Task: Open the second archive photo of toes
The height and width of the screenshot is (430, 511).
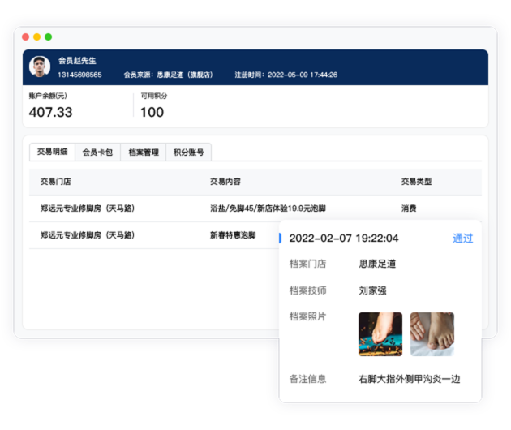Action: [x=432, y=334]
